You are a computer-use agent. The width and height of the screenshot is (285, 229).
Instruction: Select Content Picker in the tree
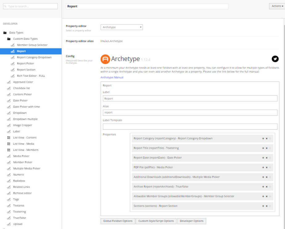pyautogui.click(x=22, y=94)
